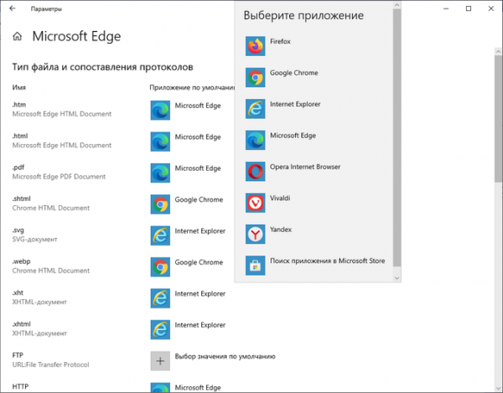Click 'Тип файла и сопоставления протоколов' heading
This screenshot has width=503, height=393.
(102, 67)
